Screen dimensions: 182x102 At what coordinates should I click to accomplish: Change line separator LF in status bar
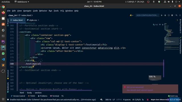click(114, 99)
